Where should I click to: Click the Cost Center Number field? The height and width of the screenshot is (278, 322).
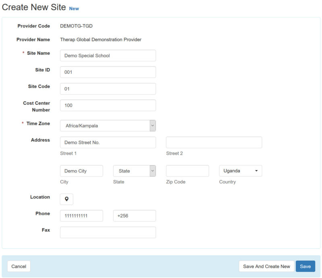pos(108,105)
